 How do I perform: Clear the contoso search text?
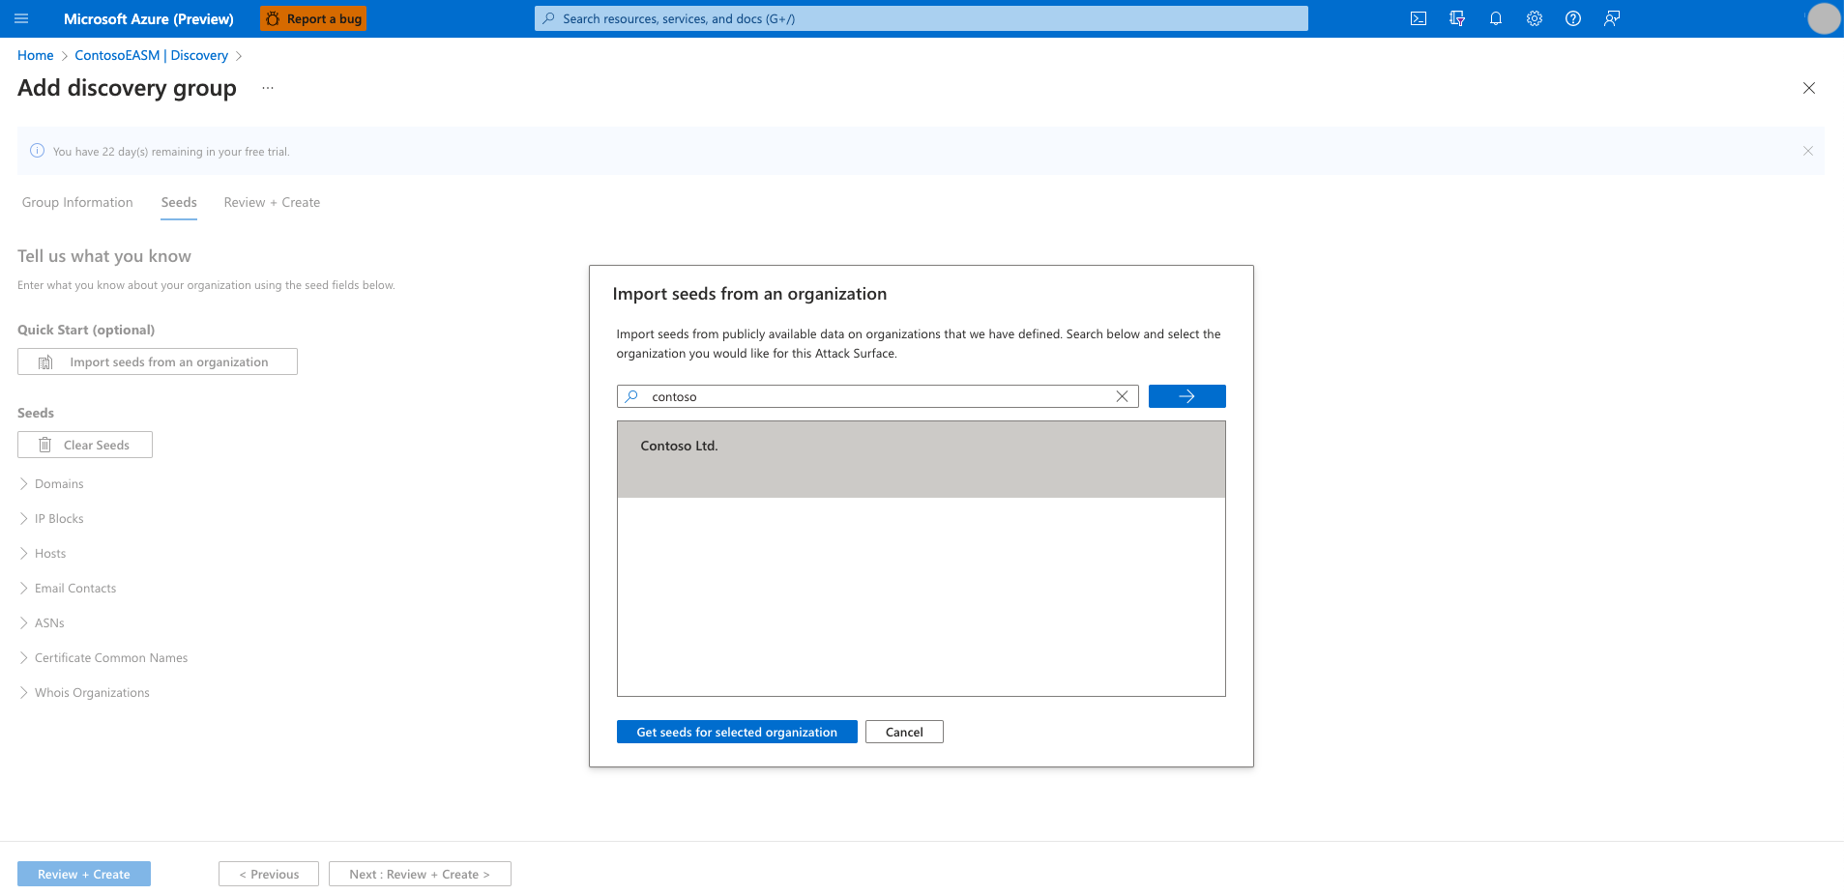click(1122, 396)
